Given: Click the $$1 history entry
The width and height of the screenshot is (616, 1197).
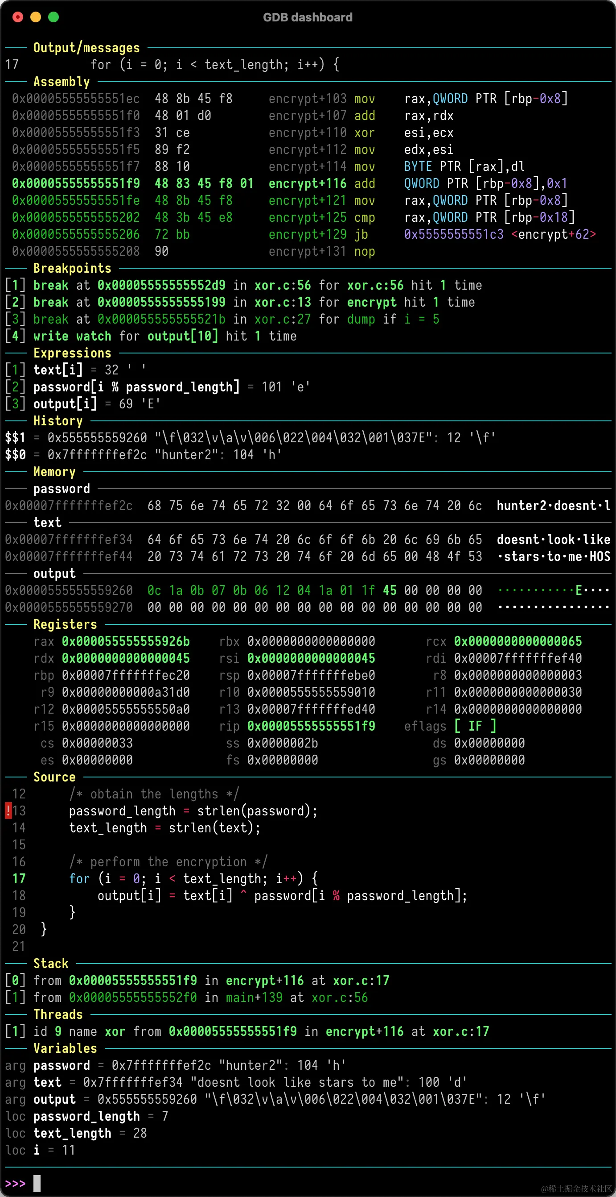Looking at the screenshot, I should point(251,438).
